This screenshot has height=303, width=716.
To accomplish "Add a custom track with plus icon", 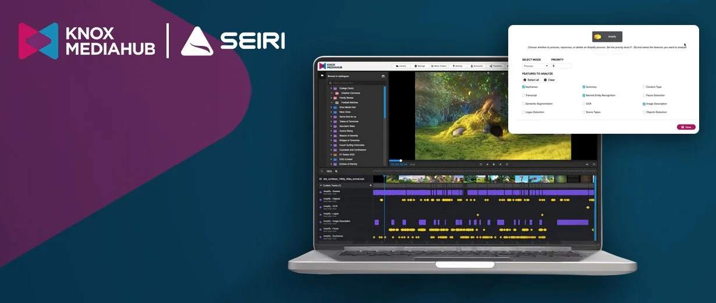I will [371, 186].
